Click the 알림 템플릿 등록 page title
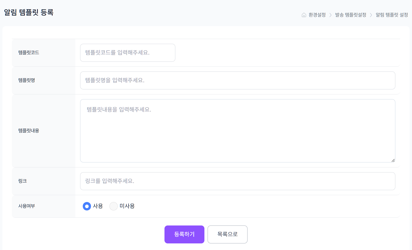412x250 pixels. (28, 12)
